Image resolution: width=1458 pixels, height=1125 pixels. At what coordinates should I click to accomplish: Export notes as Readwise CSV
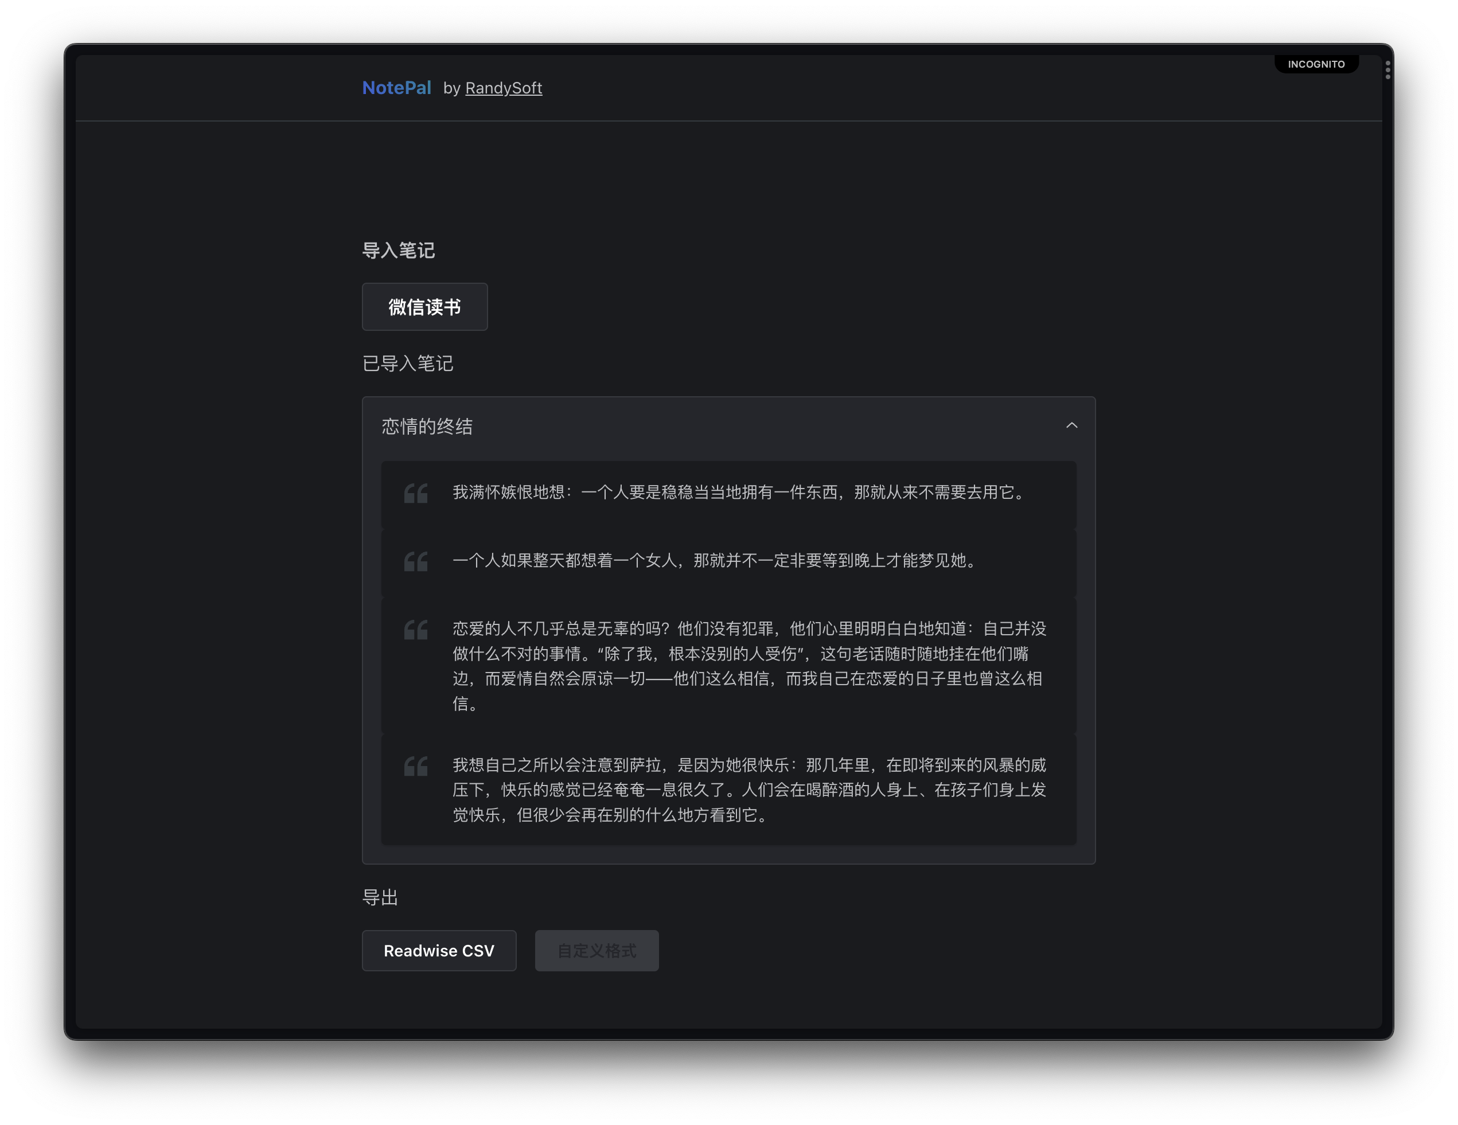tap(439, 951)
